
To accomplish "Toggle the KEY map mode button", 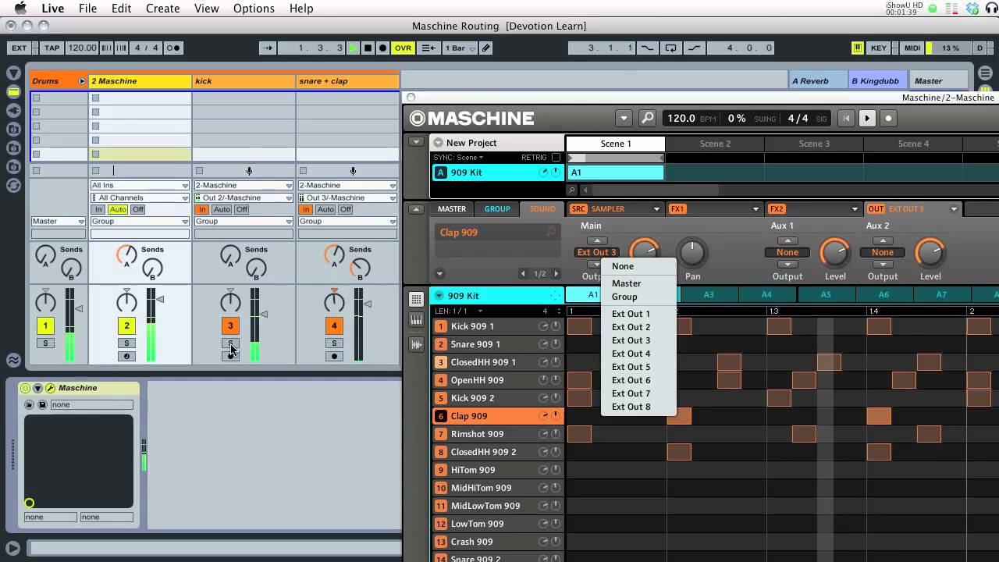I will pos(878,48).
